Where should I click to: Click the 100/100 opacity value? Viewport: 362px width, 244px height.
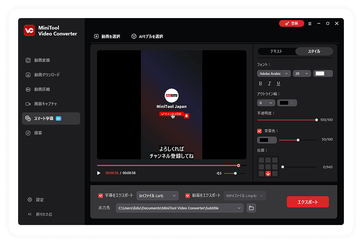point(326,120)
